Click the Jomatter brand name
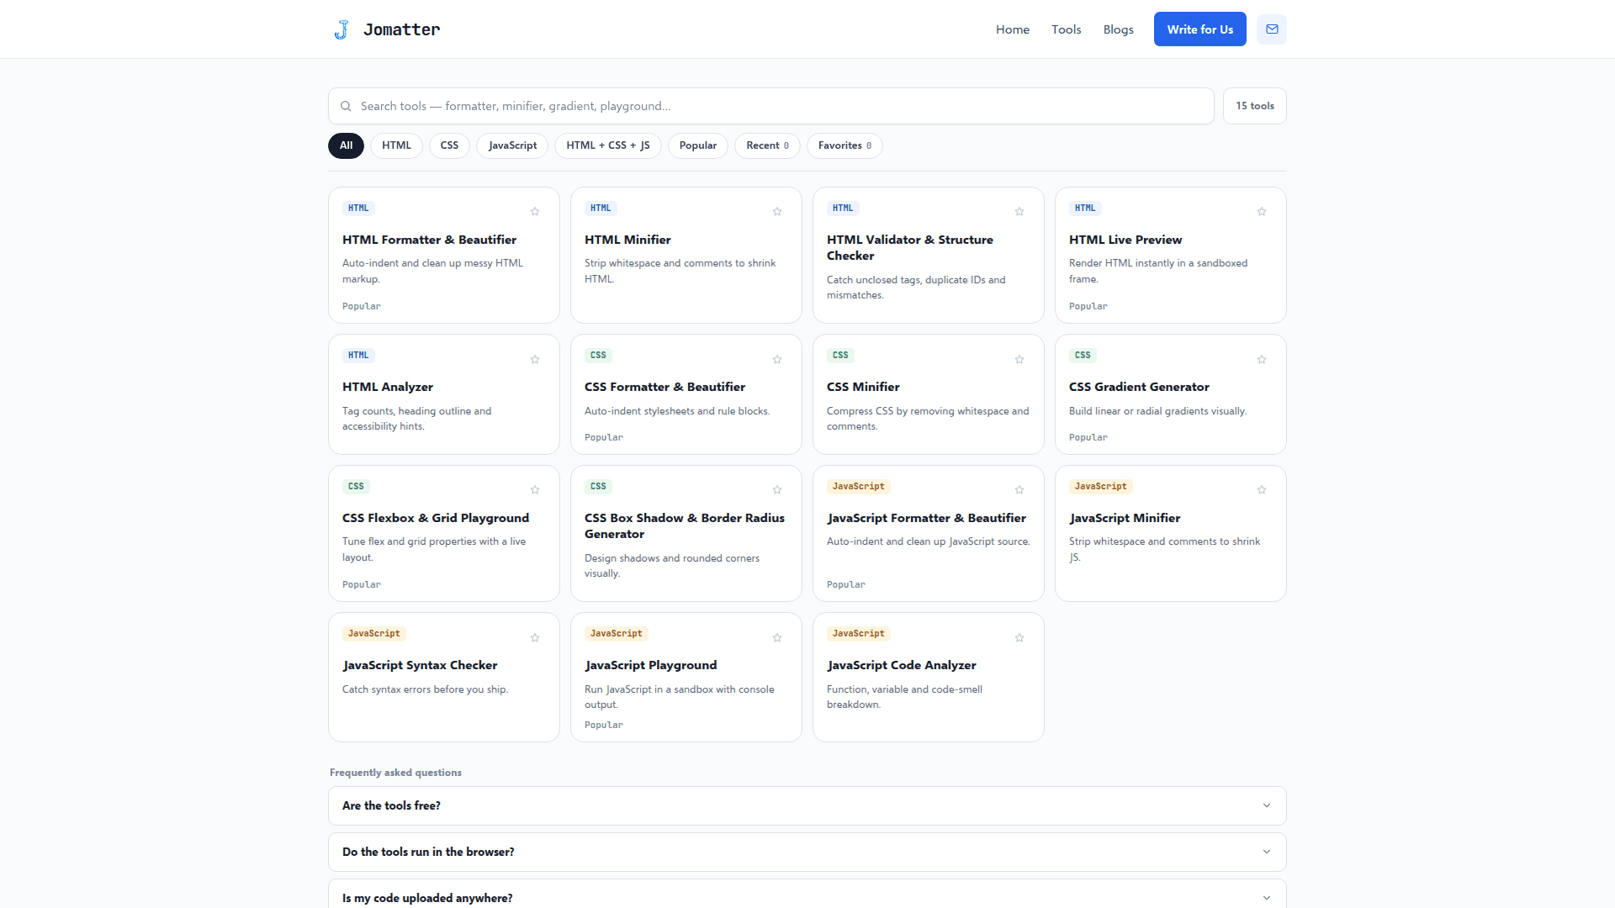This screenshot has height=908, width=1615. [x=401, y=29]
